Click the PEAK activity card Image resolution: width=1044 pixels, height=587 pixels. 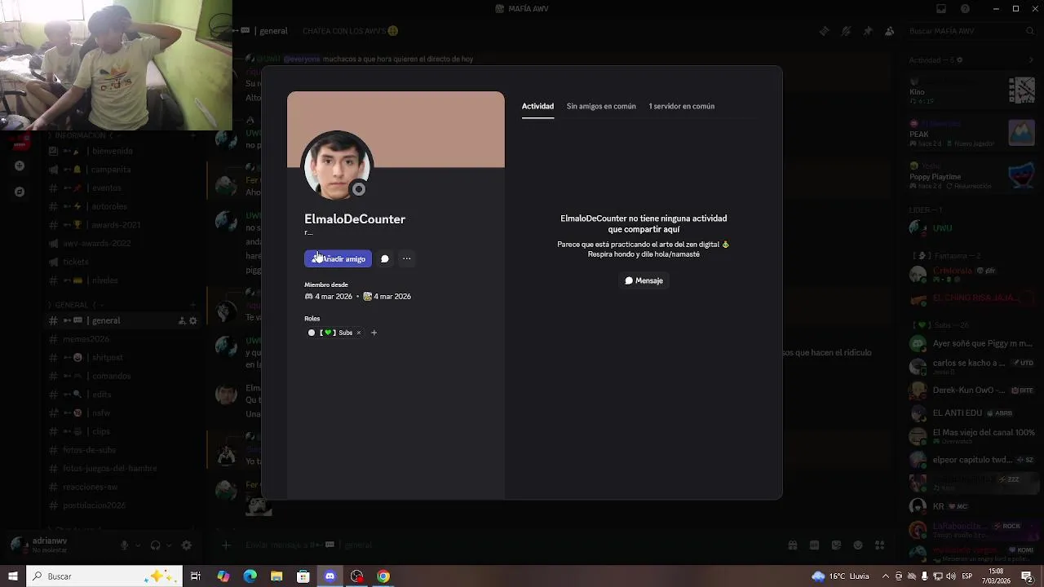(972, 132)
